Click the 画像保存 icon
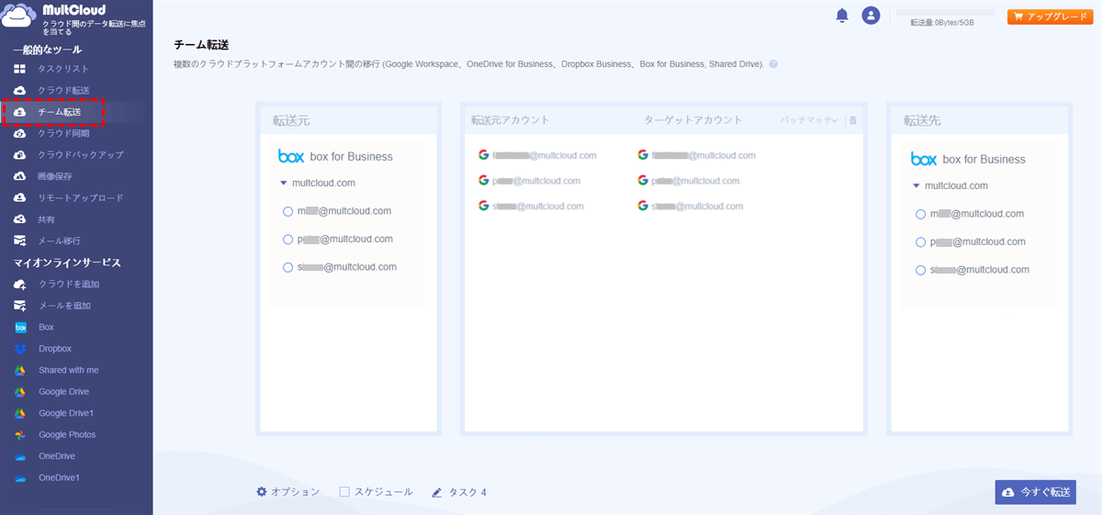 point(19,176)
